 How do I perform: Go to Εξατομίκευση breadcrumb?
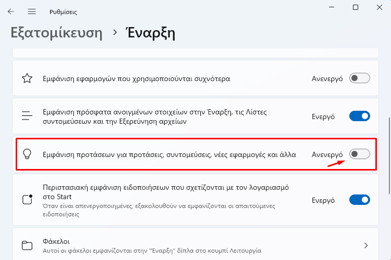click(57, 33)
